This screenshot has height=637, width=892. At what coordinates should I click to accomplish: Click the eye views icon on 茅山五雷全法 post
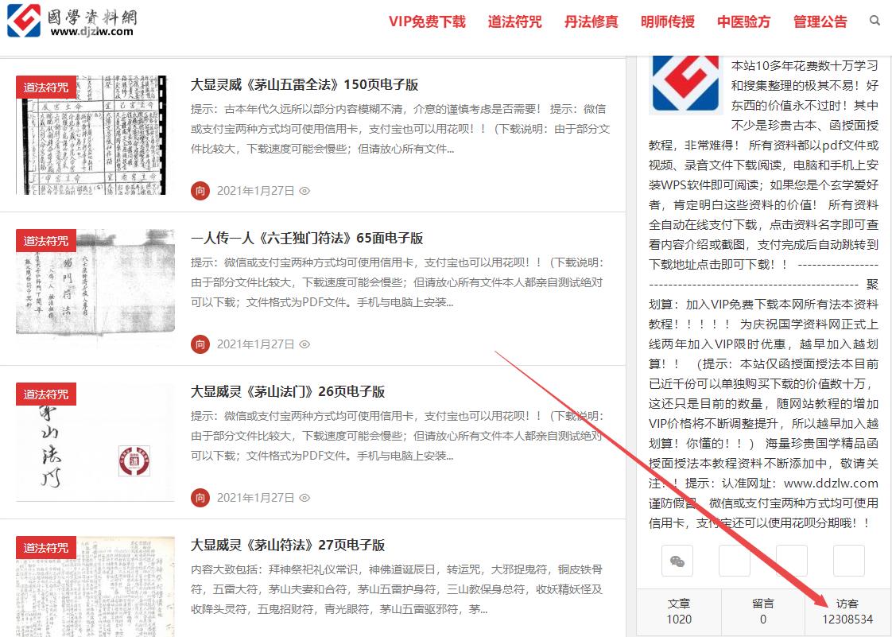click(x=304, y=191)
